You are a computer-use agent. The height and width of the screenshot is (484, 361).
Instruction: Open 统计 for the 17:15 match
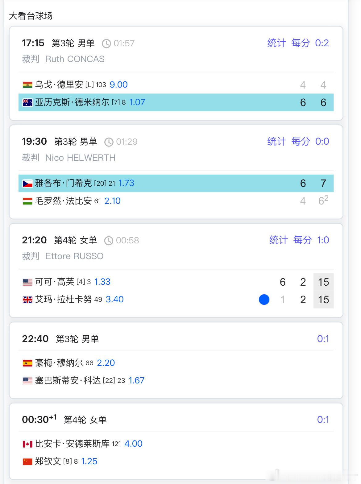(x=277, y=43)
